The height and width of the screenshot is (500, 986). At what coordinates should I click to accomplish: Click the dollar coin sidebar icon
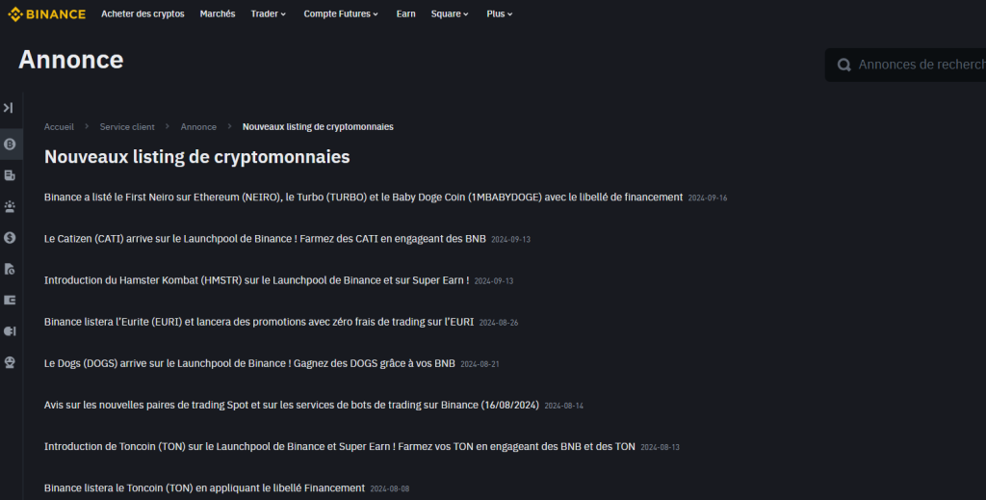point(10,237)
